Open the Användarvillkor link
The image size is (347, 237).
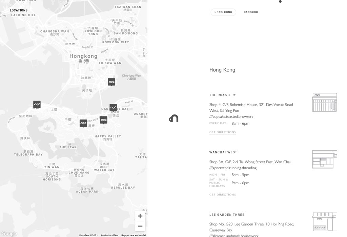click(109, 235)
